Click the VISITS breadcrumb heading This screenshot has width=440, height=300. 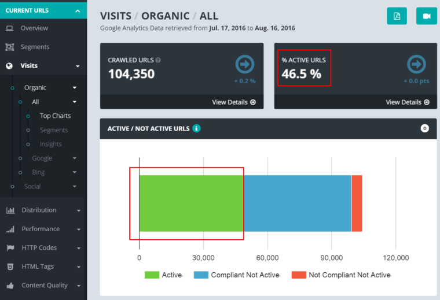[116, 16]
